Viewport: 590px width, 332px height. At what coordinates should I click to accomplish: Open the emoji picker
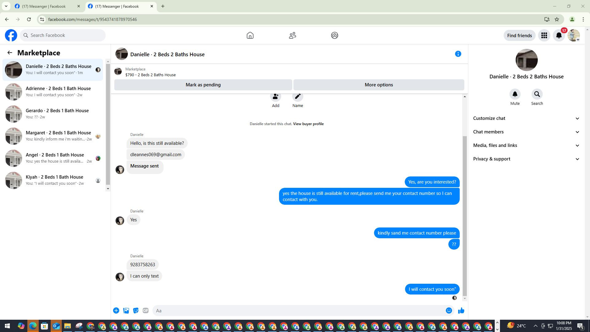(x=449, y=311)
